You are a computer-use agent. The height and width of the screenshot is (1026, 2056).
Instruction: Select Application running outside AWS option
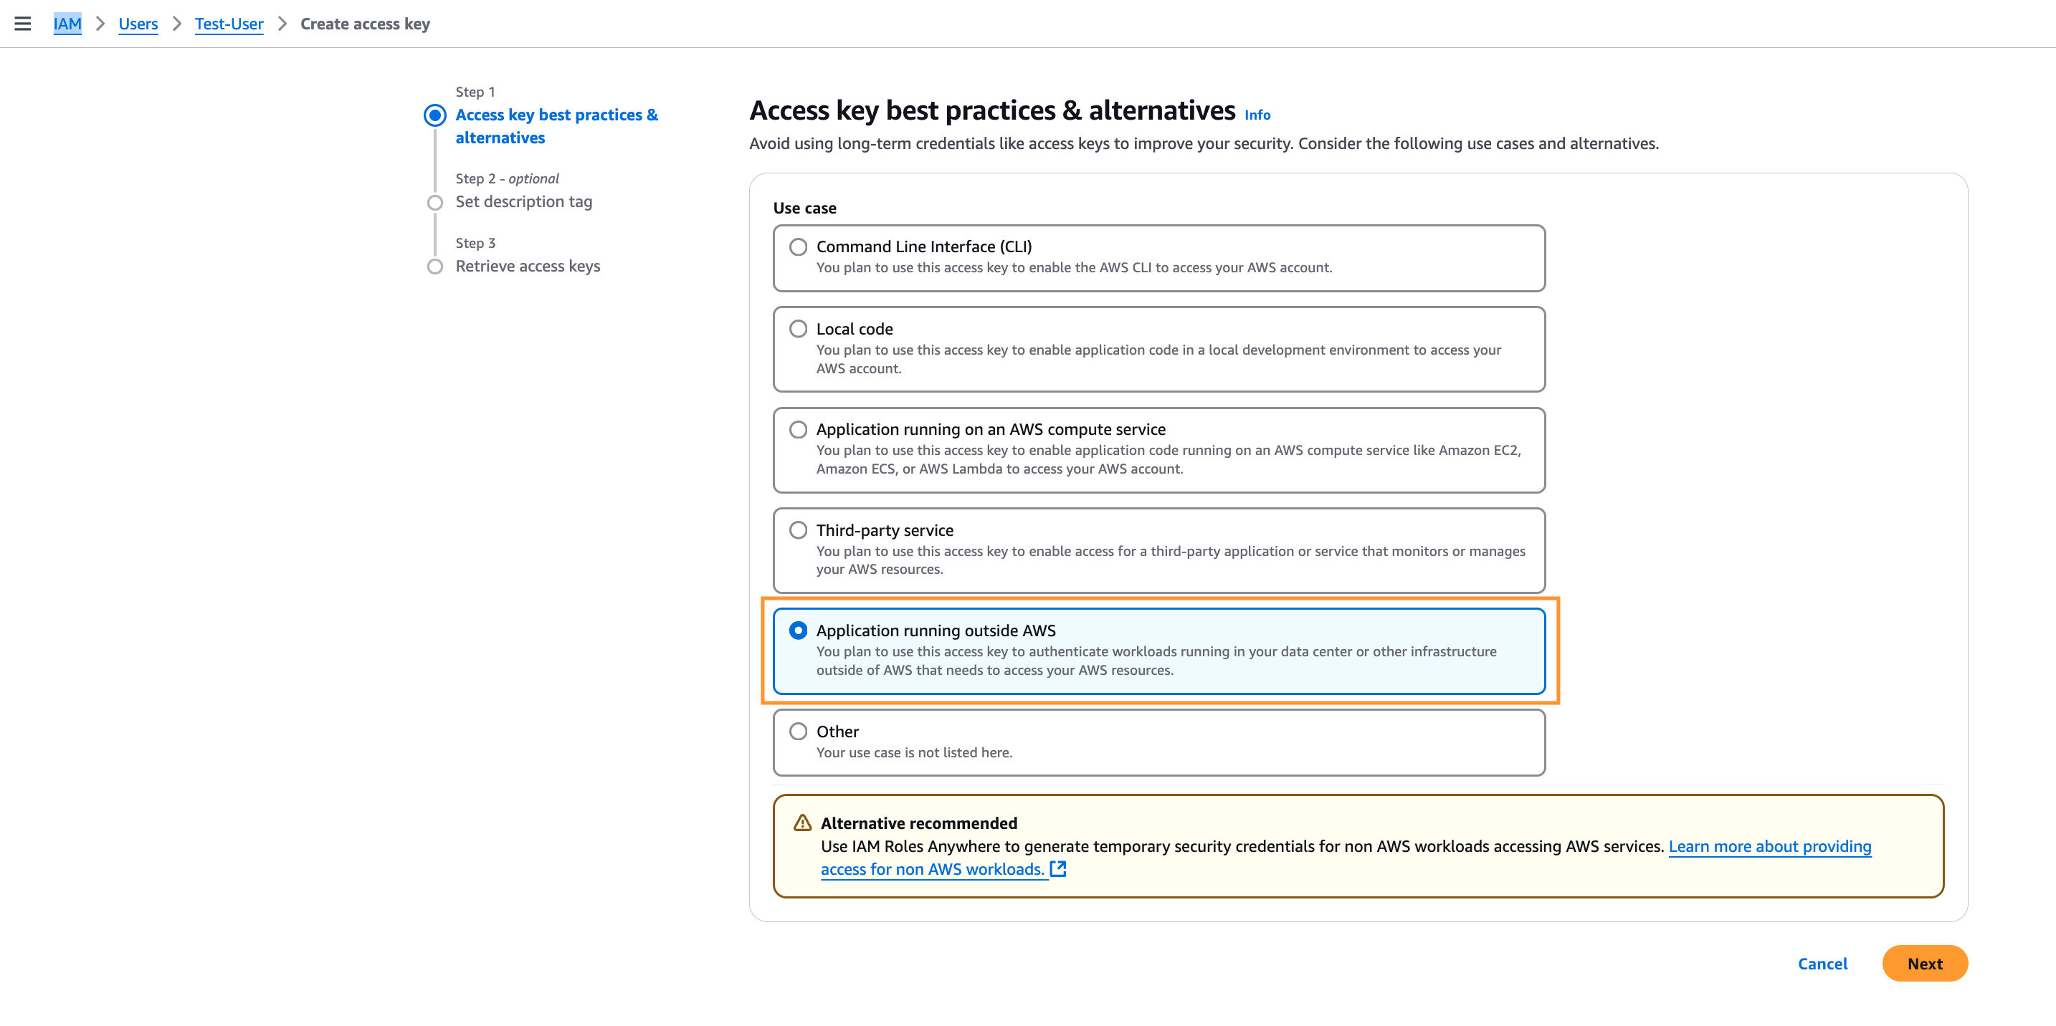point(798,631)
